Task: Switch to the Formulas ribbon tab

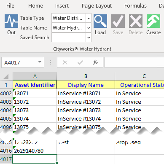Action: pyautogui.click(x=135, y=6)
